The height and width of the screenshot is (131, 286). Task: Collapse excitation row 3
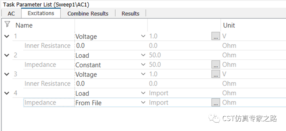7,74
